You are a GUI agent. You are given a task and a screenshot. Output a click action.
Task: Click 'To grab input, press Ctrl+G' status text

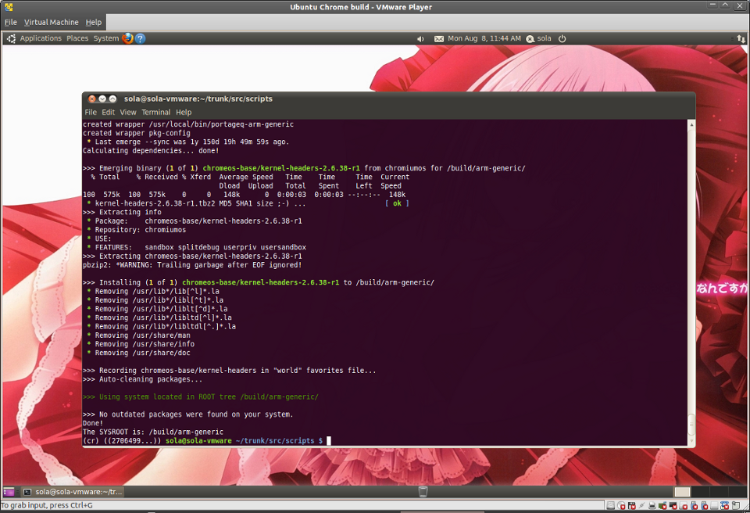(x=47, y=505)
